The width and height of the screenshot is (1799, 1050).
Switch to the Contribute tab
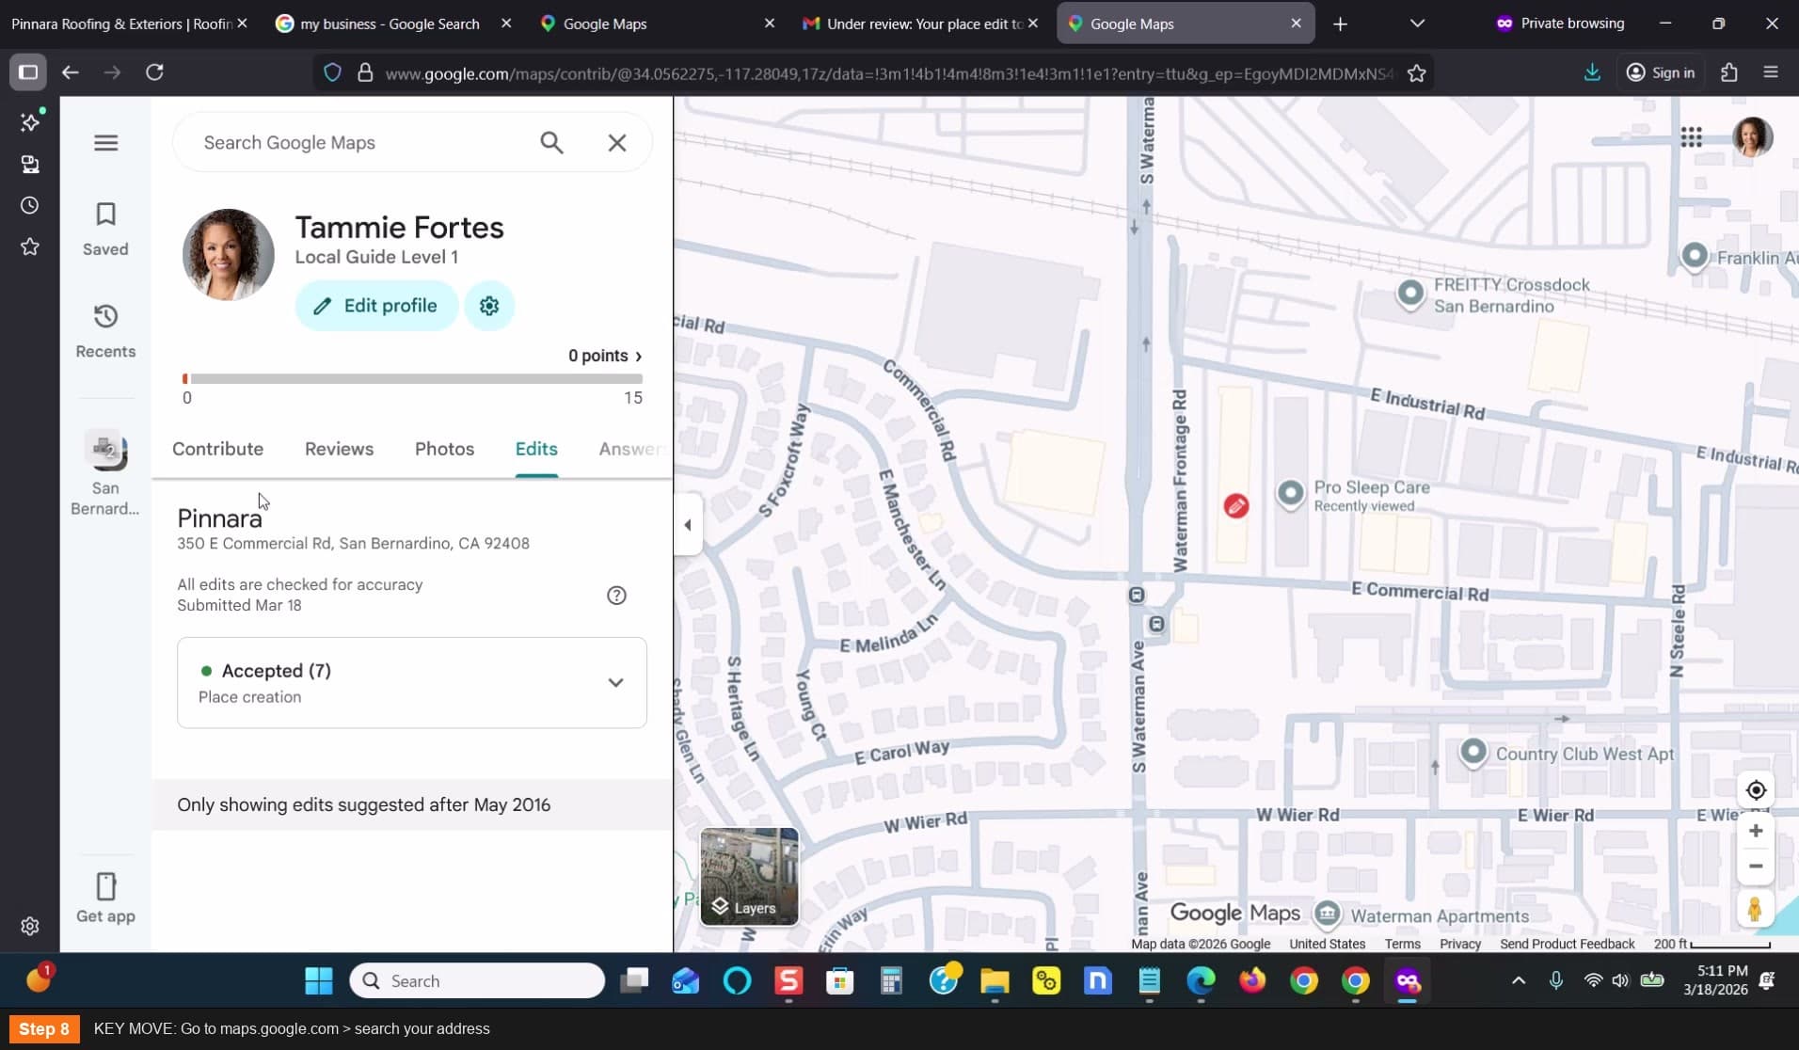click(x=217, y=449)
